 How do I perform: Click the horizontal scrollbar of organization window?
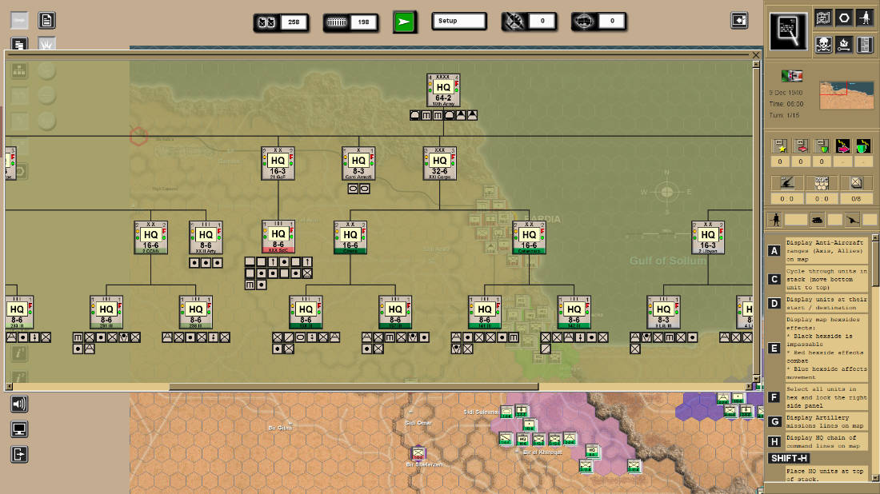(354, 387)
